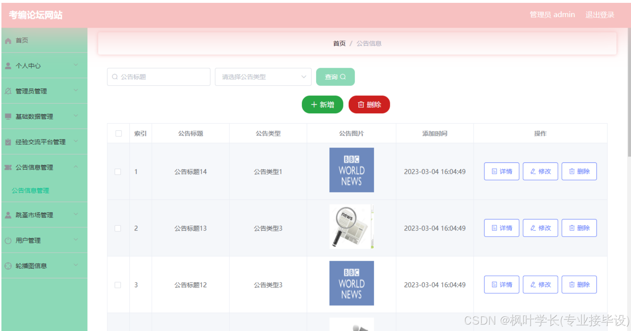Toggle the select-all checkbox in the table header
This screenshot has width=631, height=331.
[119, 133]
